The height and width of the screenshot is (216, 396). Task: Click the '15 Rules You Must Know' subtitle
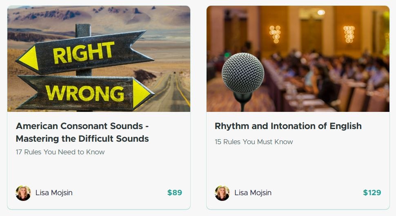tap(254, 142)
